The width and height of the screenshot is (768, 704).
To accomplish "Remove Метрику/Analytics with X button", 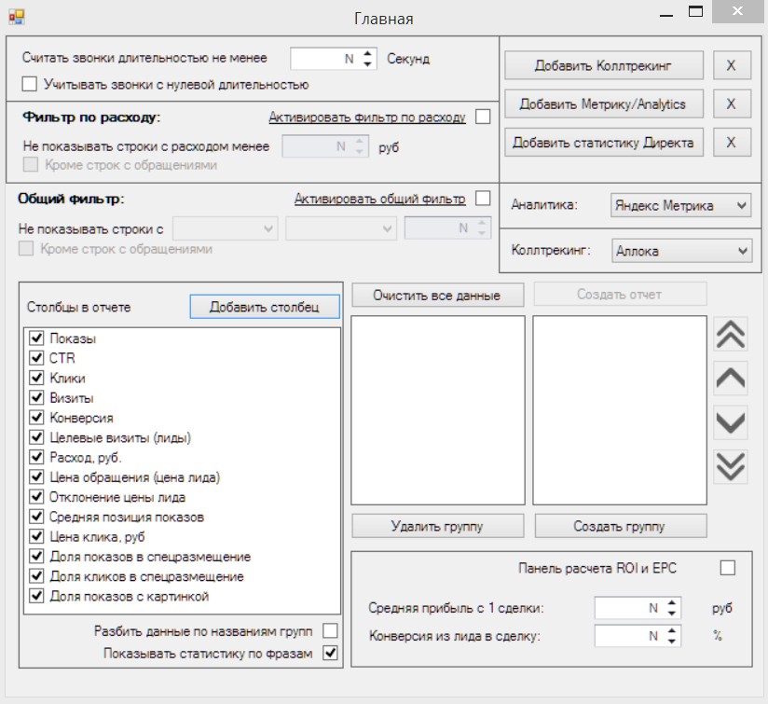I will click(732, 104).
